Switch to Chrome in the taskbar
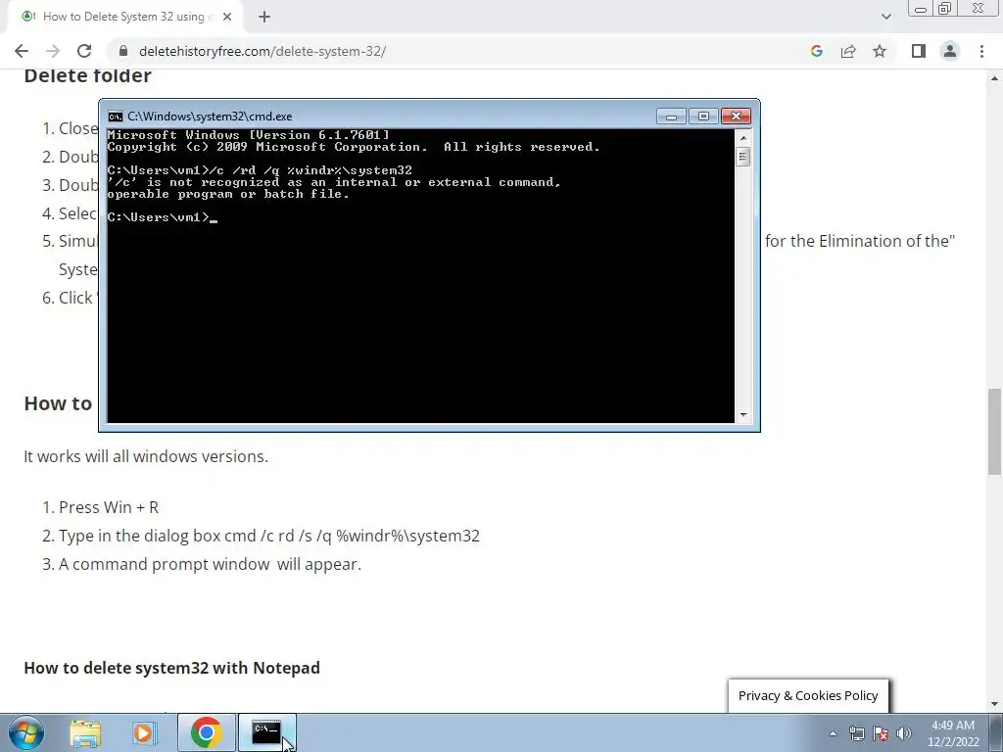 click(x=206, y=732)
